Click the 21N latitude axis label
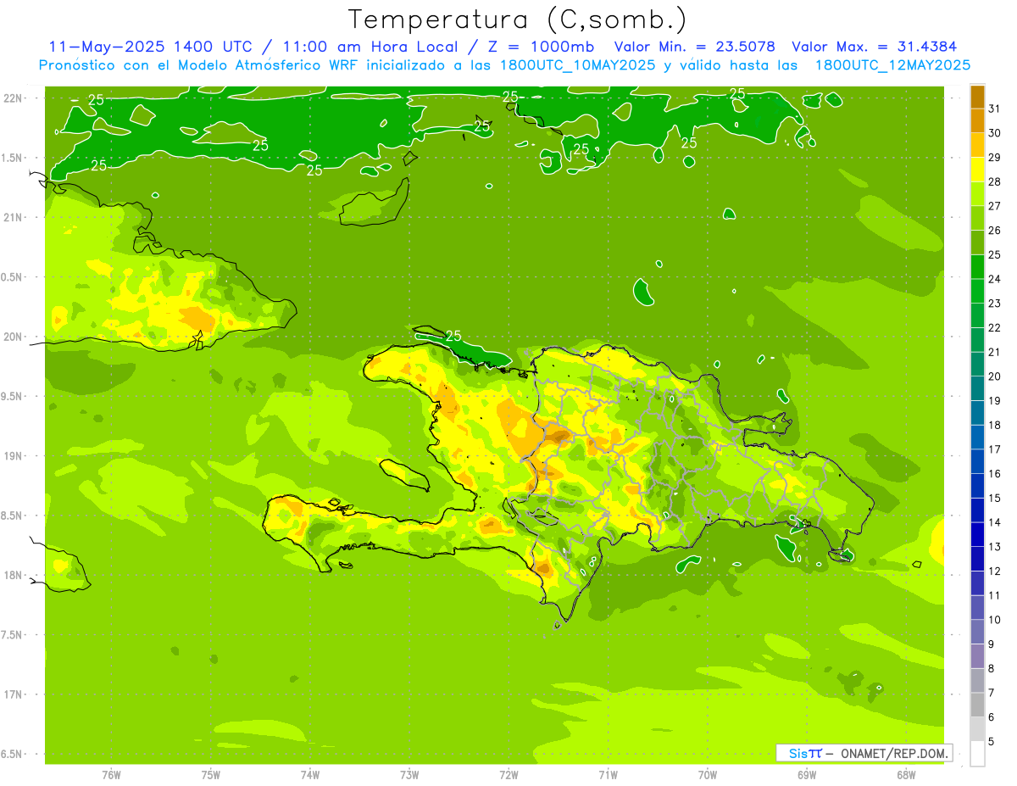 [x=13, y=218]
